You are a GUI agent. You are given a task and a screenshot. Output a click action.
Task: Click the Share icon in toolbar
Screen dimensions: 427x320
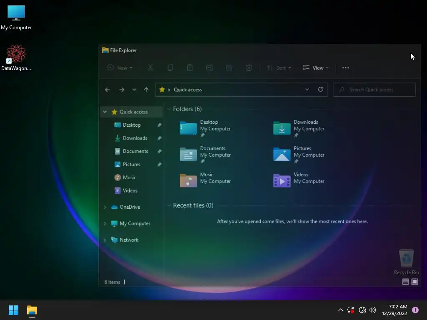point(229,68)
